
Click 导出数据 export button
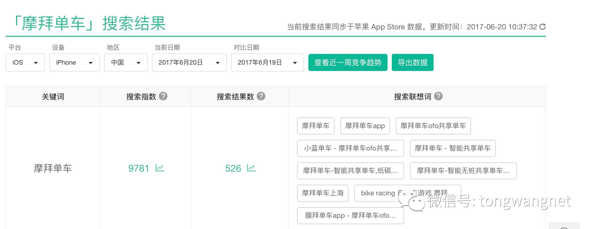pos(412,62)
